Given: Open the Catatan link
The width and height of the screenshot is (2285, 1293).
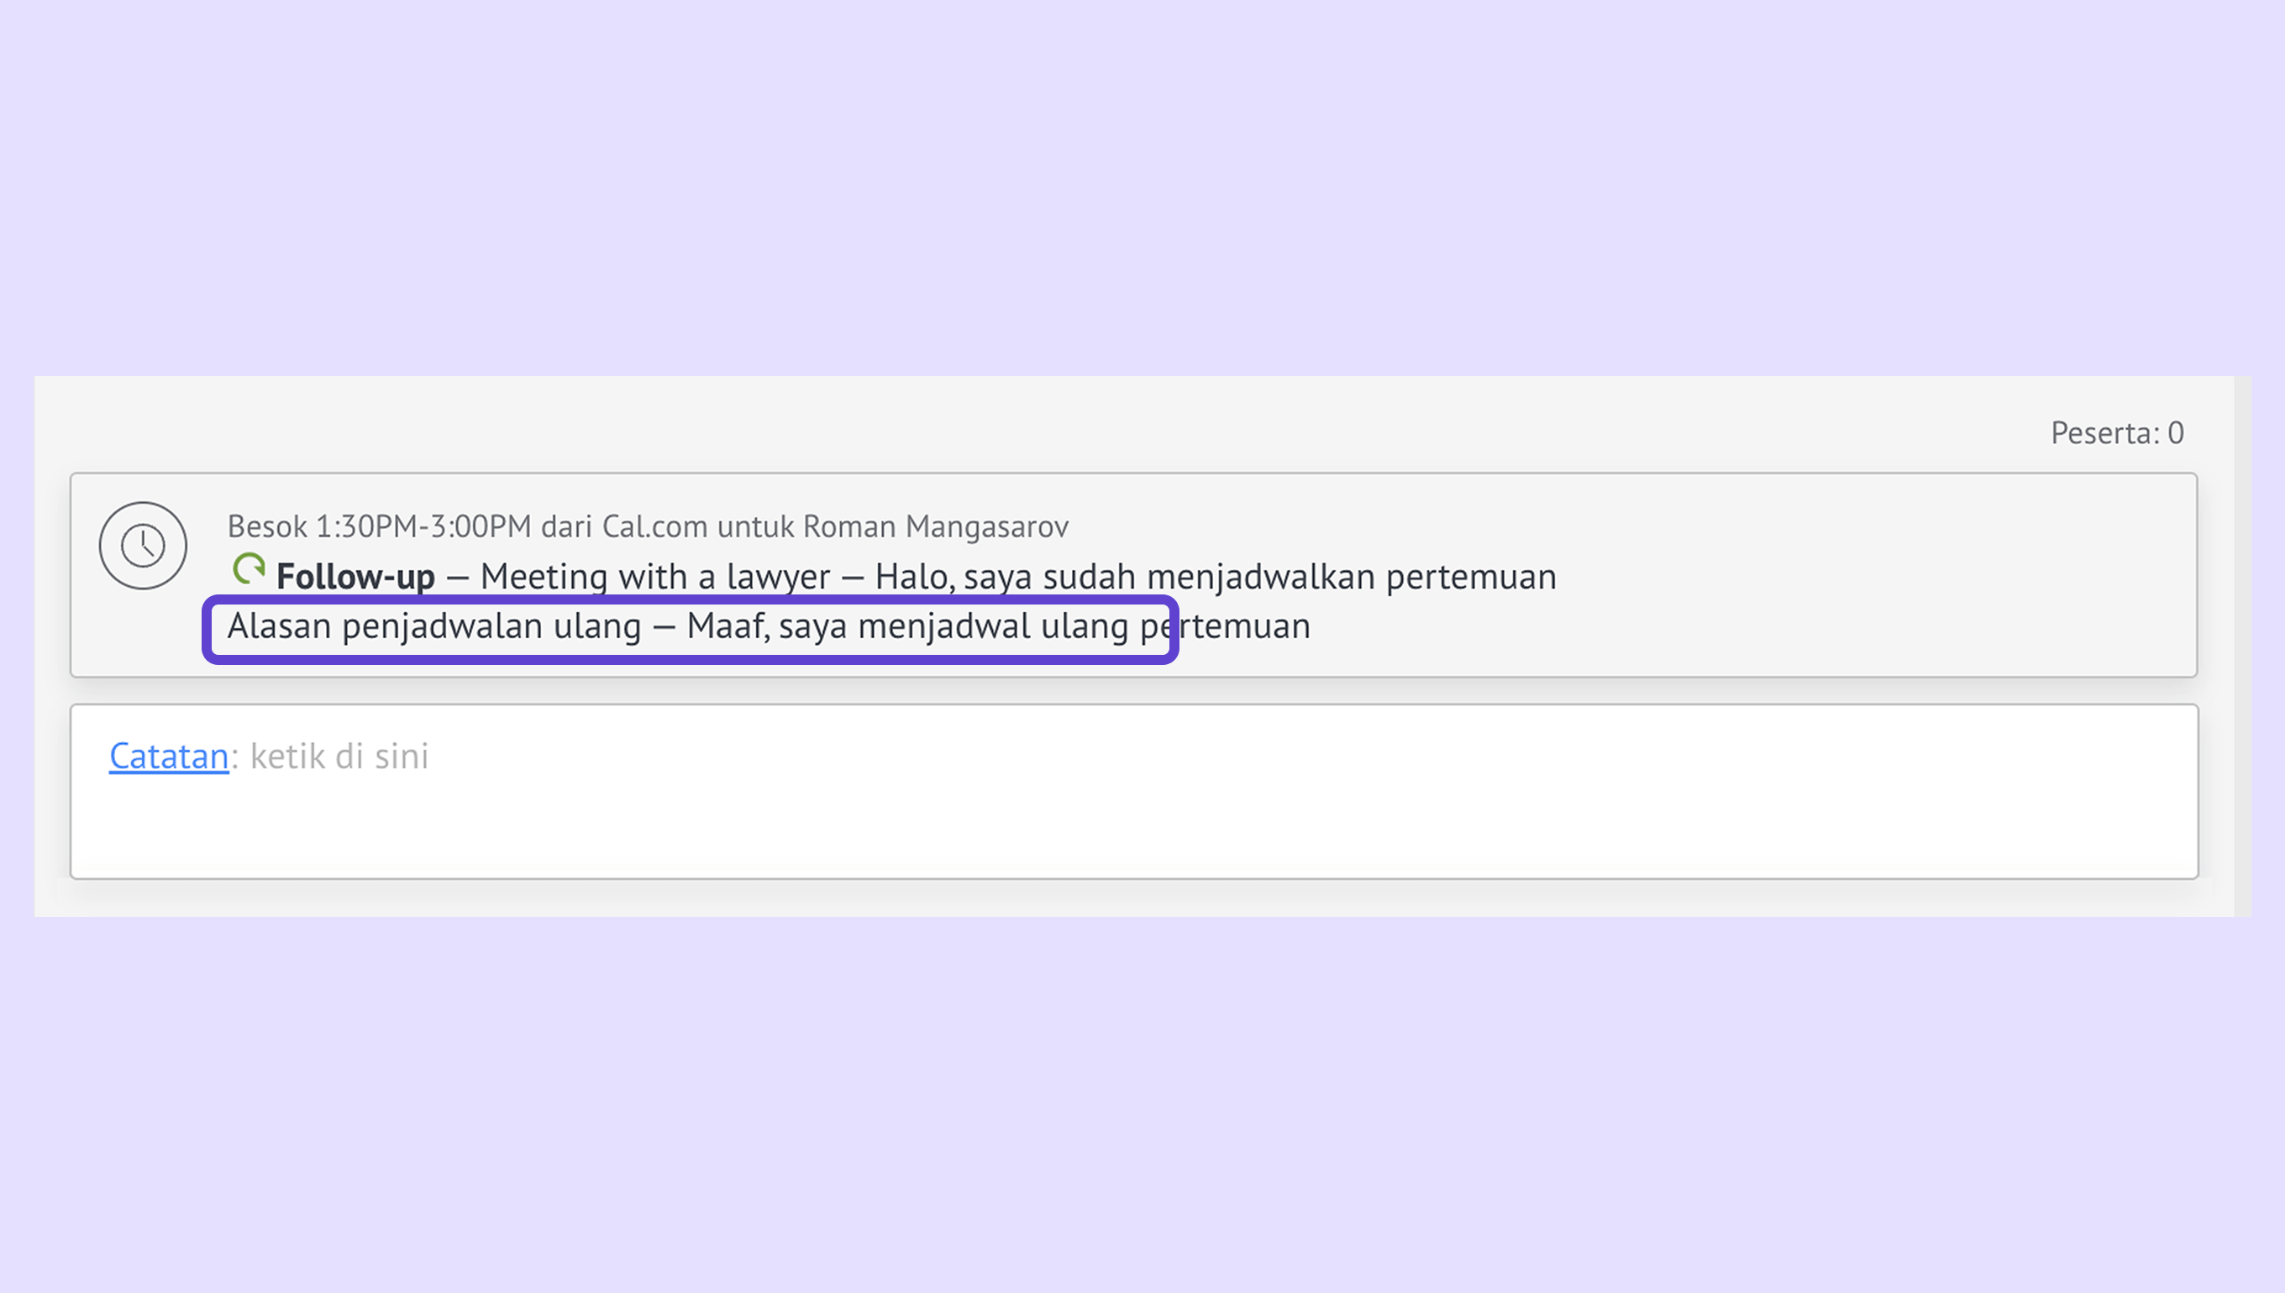Looking at the screenshot, I should [169, 756].
